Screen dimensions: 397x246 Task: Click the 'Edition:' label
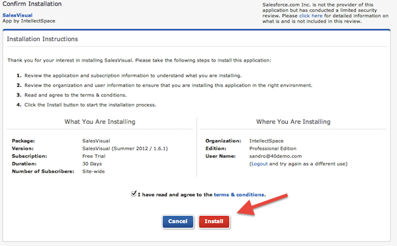coord(216,149)
